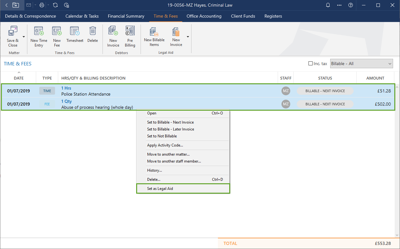Select Apply Activity Code from context menu
Viewport: 400px width, 249px height.
pyautogui.click(x=165, y=145)
